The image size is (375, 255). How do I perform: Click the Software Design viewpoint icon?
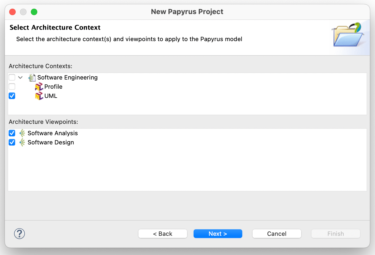click(22, 143)
